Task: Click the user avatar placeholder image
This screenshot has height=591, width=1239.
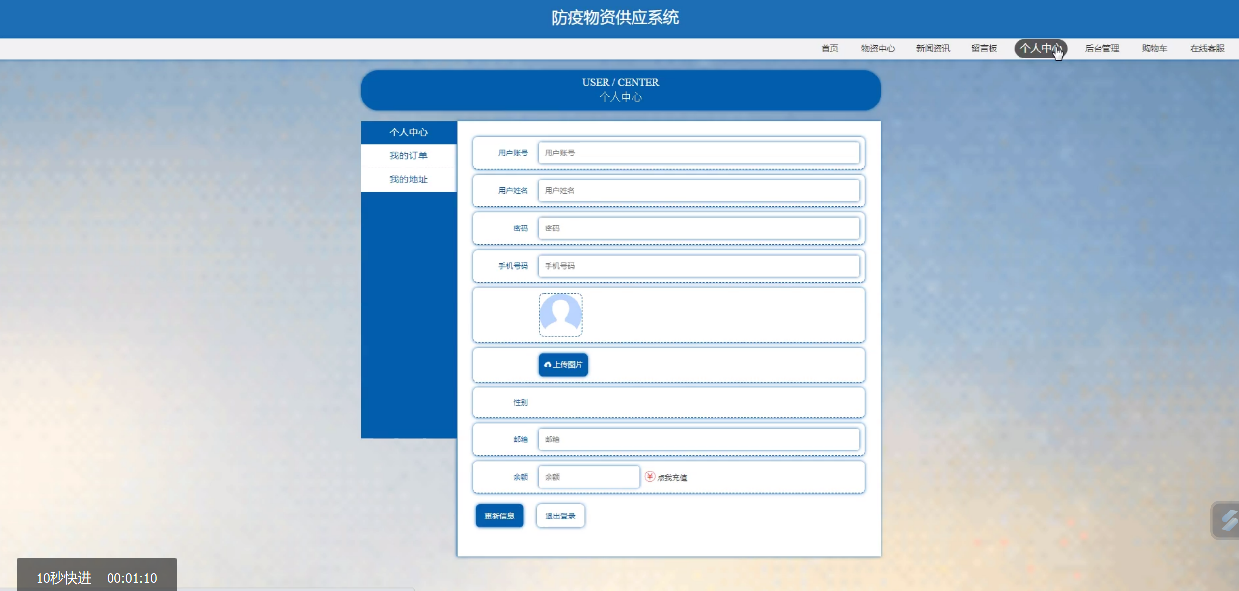Action: 560,314
